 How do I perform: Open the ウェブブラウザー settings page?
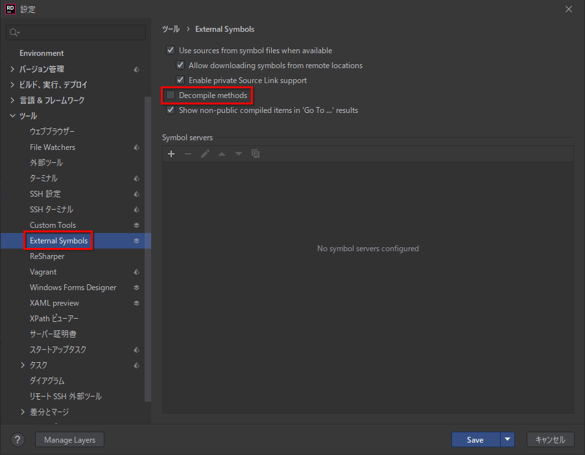52,131
